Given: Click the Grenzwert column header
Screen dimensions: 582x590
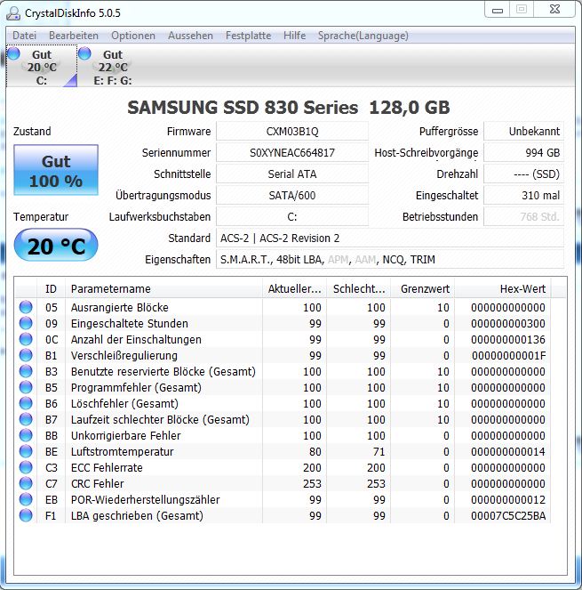Looking at the screenshot, I should (x=423, y=288).
